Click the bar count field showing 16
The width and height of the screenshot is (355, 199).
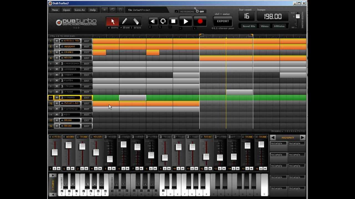click(247, 16)
